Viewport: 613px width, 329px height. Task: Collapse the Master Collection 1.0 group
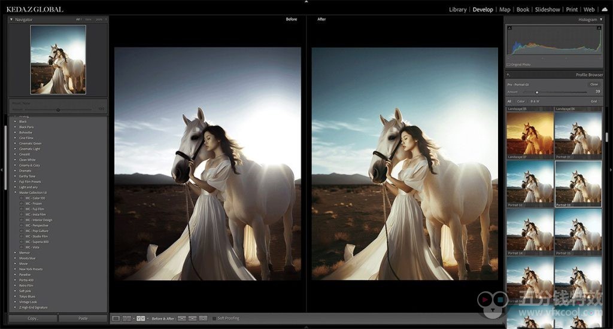click(15, 193)
